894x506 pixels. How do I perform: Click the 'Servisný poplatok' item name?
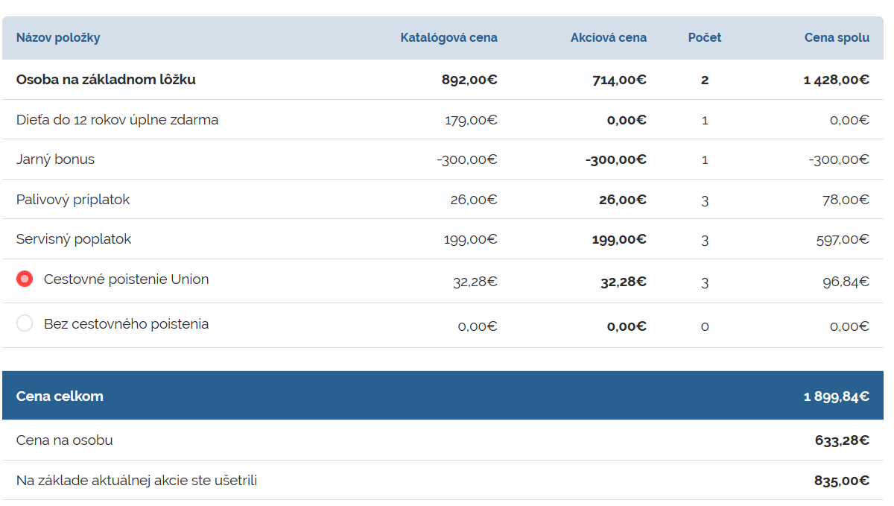(x=74, y=239)
